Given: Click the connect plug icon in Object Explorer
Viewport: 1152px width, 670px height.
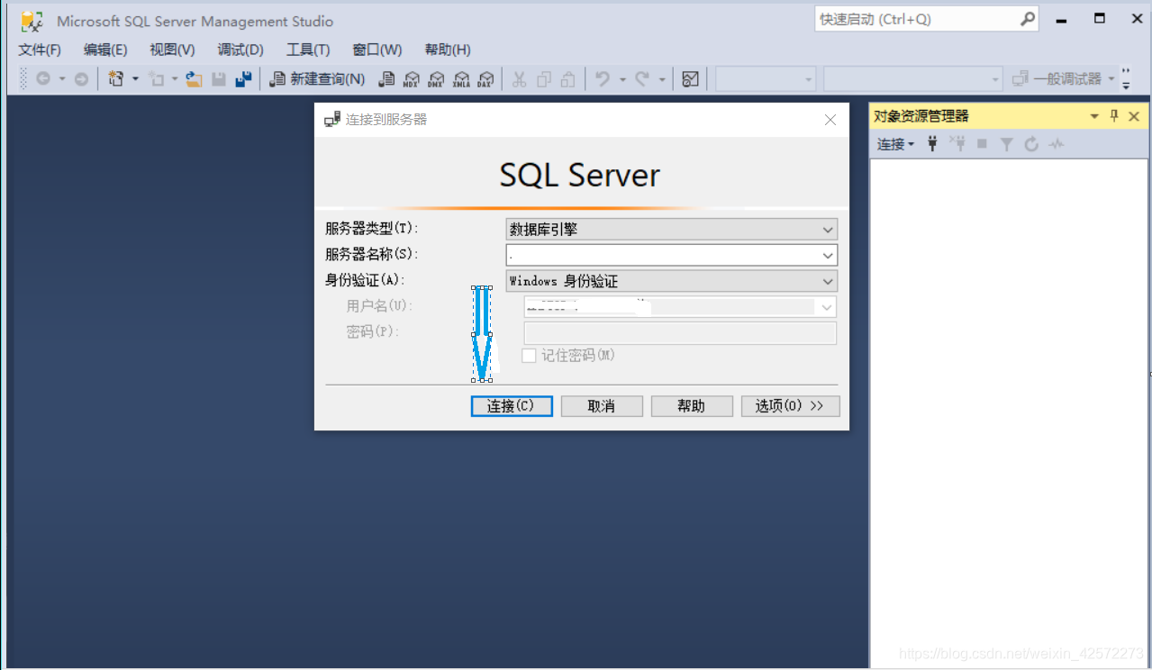Looking at the screenshot, I should pos(932,143).
